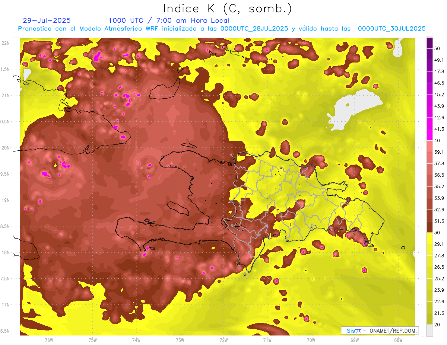447x345 pixels.
Task: Click the '17N' latitude label
Action: 6,305
